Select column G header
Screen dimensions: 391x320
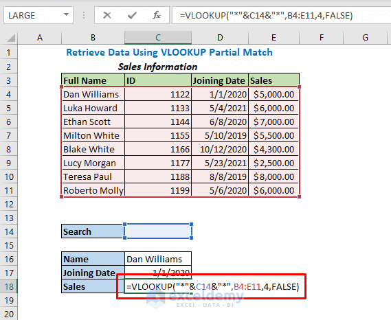pyautogui.click(x=366, y=38)
